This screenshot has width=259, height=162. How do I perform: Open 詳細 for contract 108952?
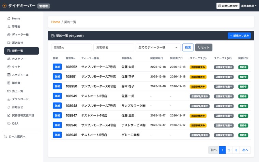pyautogui.click(x=57, y=67)
